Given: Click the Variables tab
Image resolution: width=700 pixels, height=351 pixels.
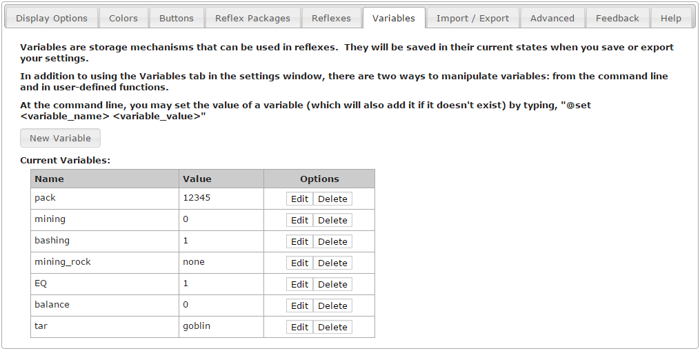Looking at the screenshot, I should 394,18.
